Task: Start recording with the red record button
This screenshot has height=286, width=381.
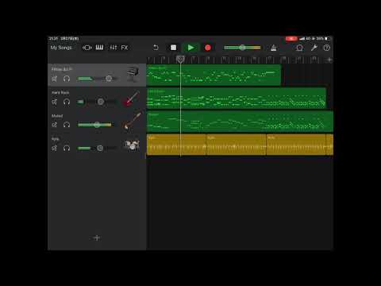Action: [x=208, y=48]
